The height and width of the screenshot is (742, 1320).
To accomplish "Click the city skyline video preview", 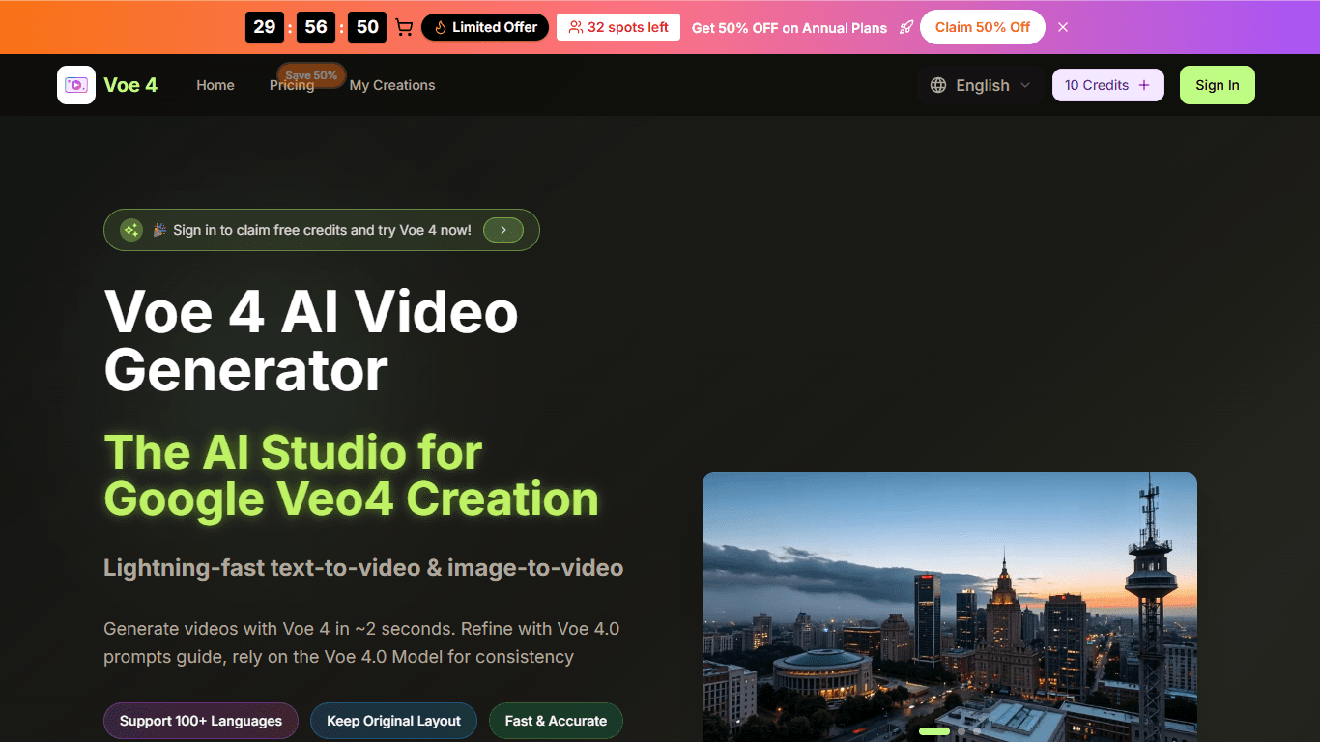I will (x=950, y=607).
